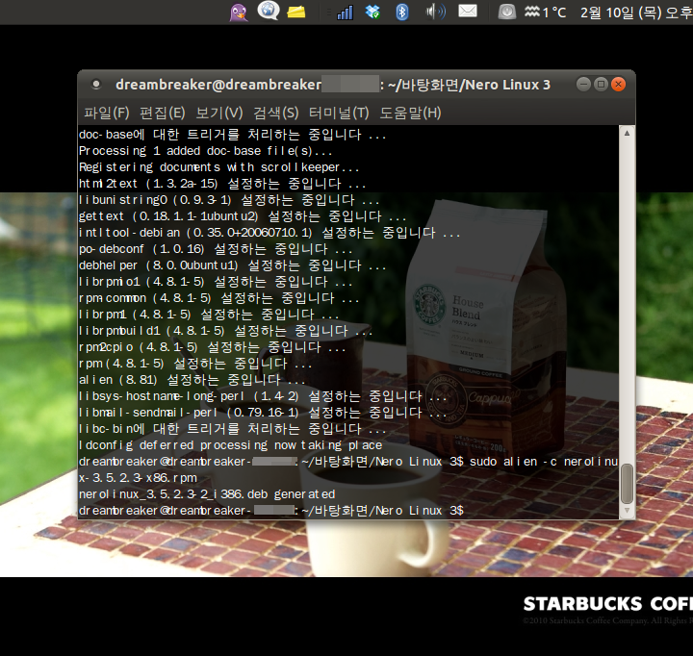Viewport: 693px width, 656px height.
Task: Click the terminal scrollbar thumb
Action: [627, 484]
